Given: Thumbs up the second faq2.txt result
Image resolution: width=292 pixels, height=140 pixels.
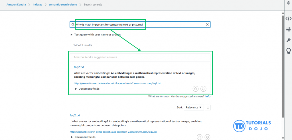Looking at the screenshot, I should point(200,137).
